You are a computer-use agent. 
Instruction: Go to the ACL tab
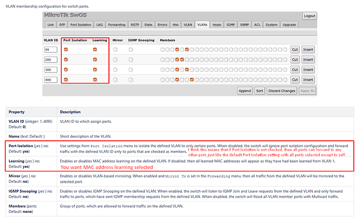pos(257,25)
